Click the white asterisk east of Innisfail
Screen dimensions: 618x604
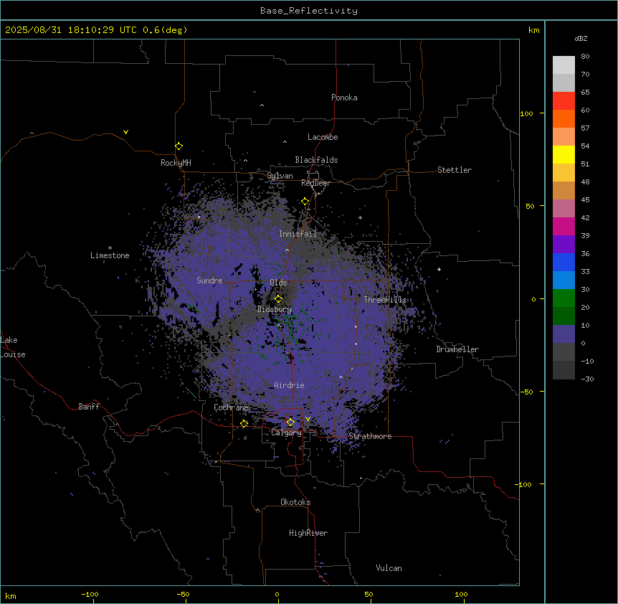pyautogui.click(x=360, y=217)
